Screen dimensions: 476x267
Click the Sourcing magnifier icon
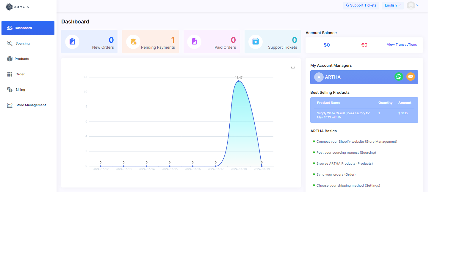point(10,43)
